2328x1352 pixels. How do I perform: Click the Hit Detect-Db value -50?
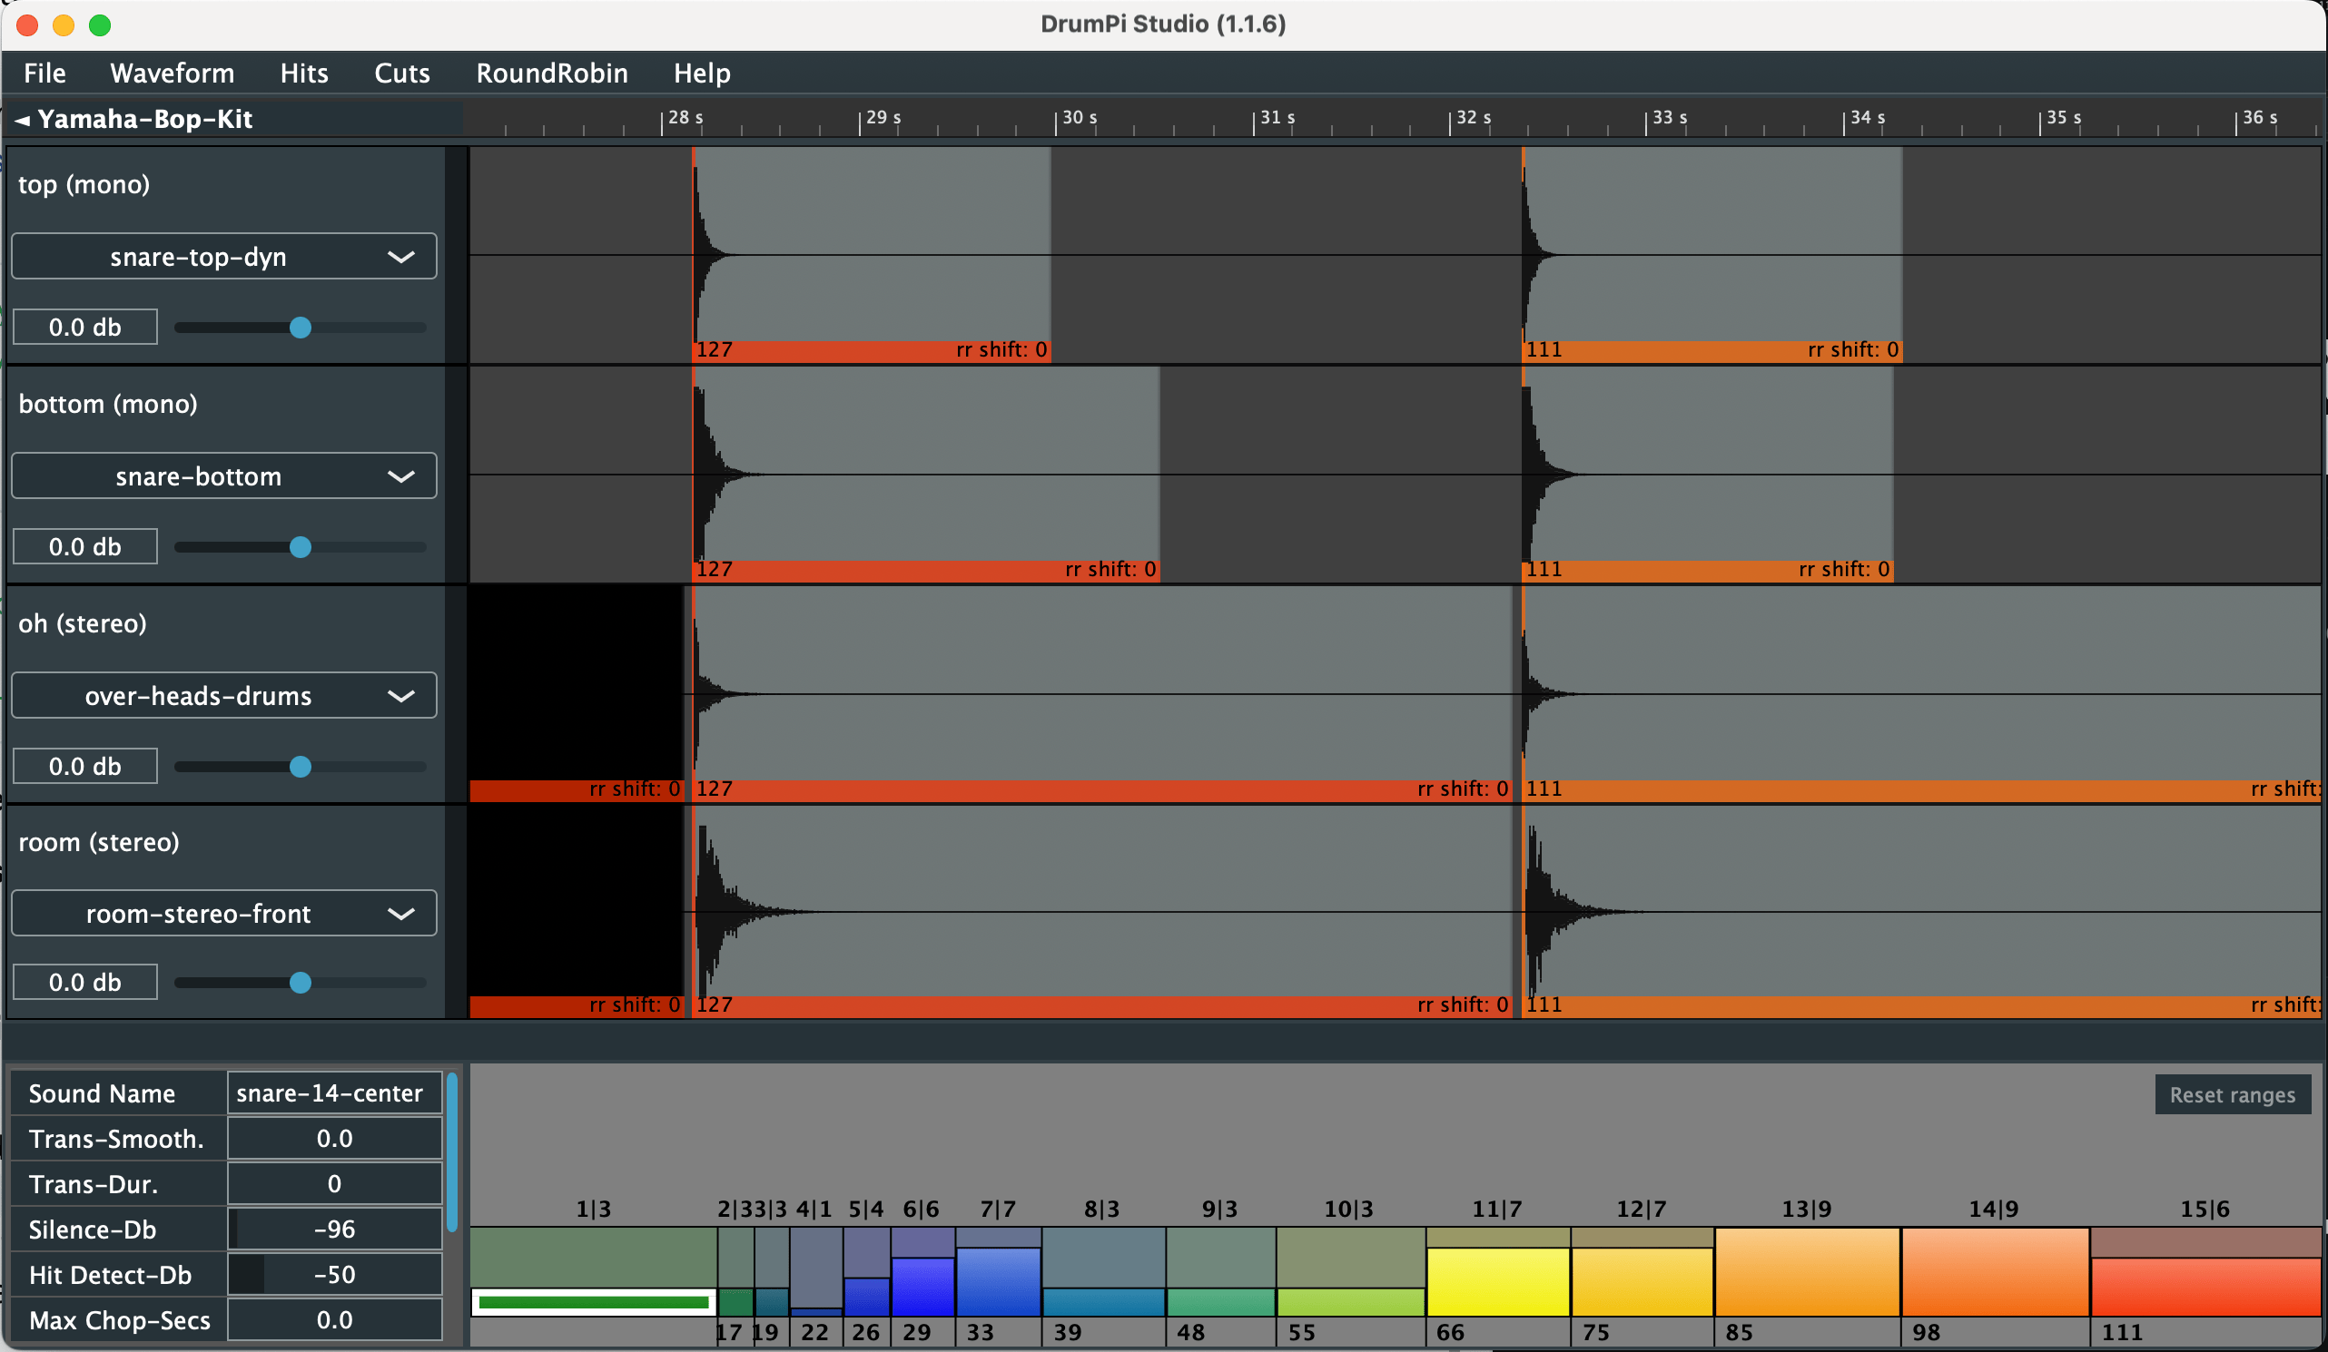pyautogui.click(x=333, y=1275)
